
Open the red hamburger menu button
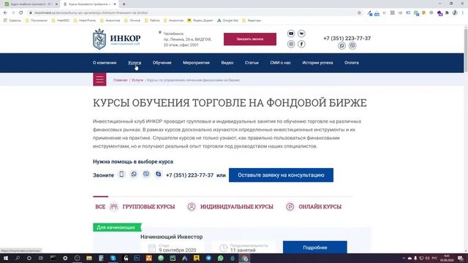[99, 80]
